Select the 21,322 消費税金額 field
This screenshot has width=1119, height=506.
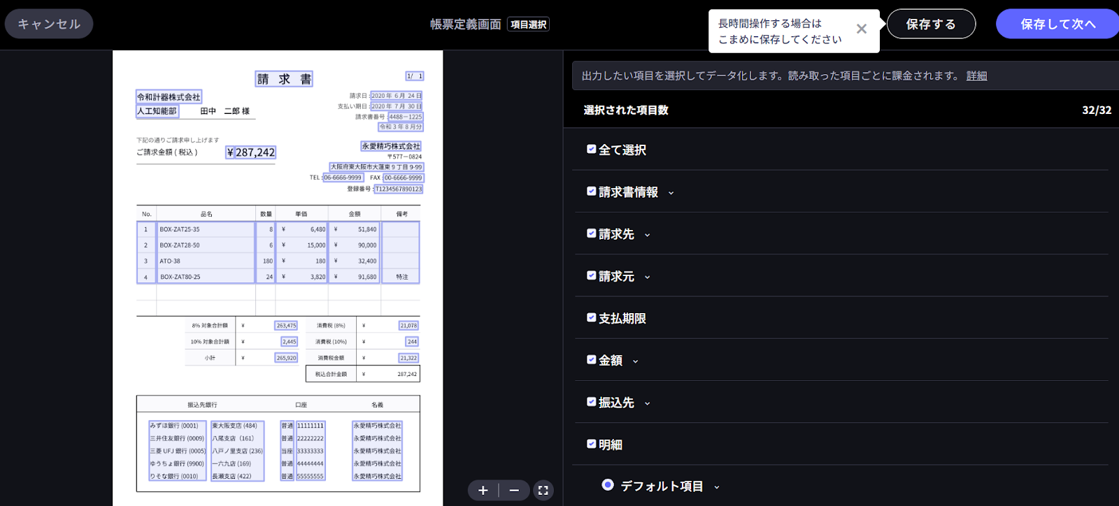(408, 358)
